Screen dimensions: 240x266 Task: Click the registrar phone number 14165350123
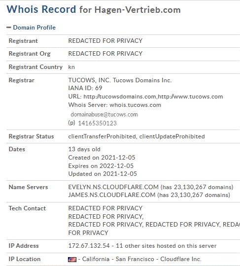(x=97, y=123)
